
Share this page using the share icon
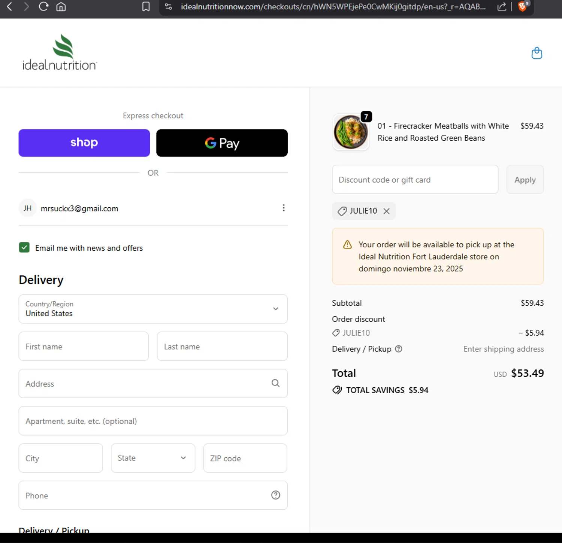[502, 6]
